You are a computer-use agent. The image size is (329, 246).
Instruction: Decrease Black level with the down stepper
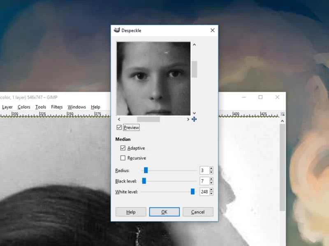(211, 182)
